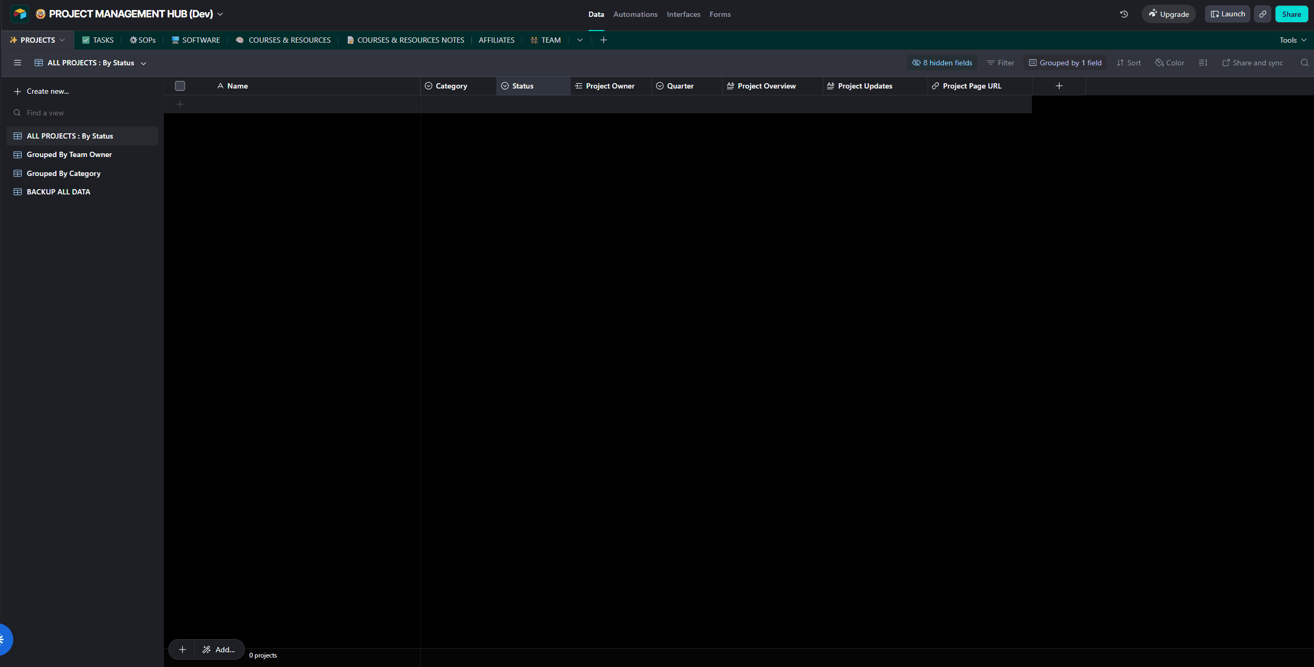
Task: Add a new field plus column
Action: [x=1059, y=86]
